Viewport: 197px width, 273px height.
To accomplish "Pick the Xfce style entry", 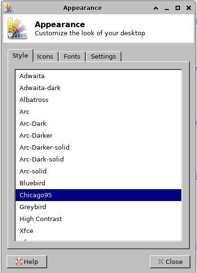I will pyautogui.click(x=98, y=231).
